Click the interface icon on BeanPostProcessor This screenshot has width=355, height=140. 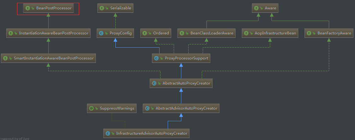28,8
